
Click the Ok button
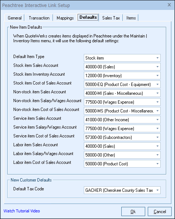click(x=133, y=211)
